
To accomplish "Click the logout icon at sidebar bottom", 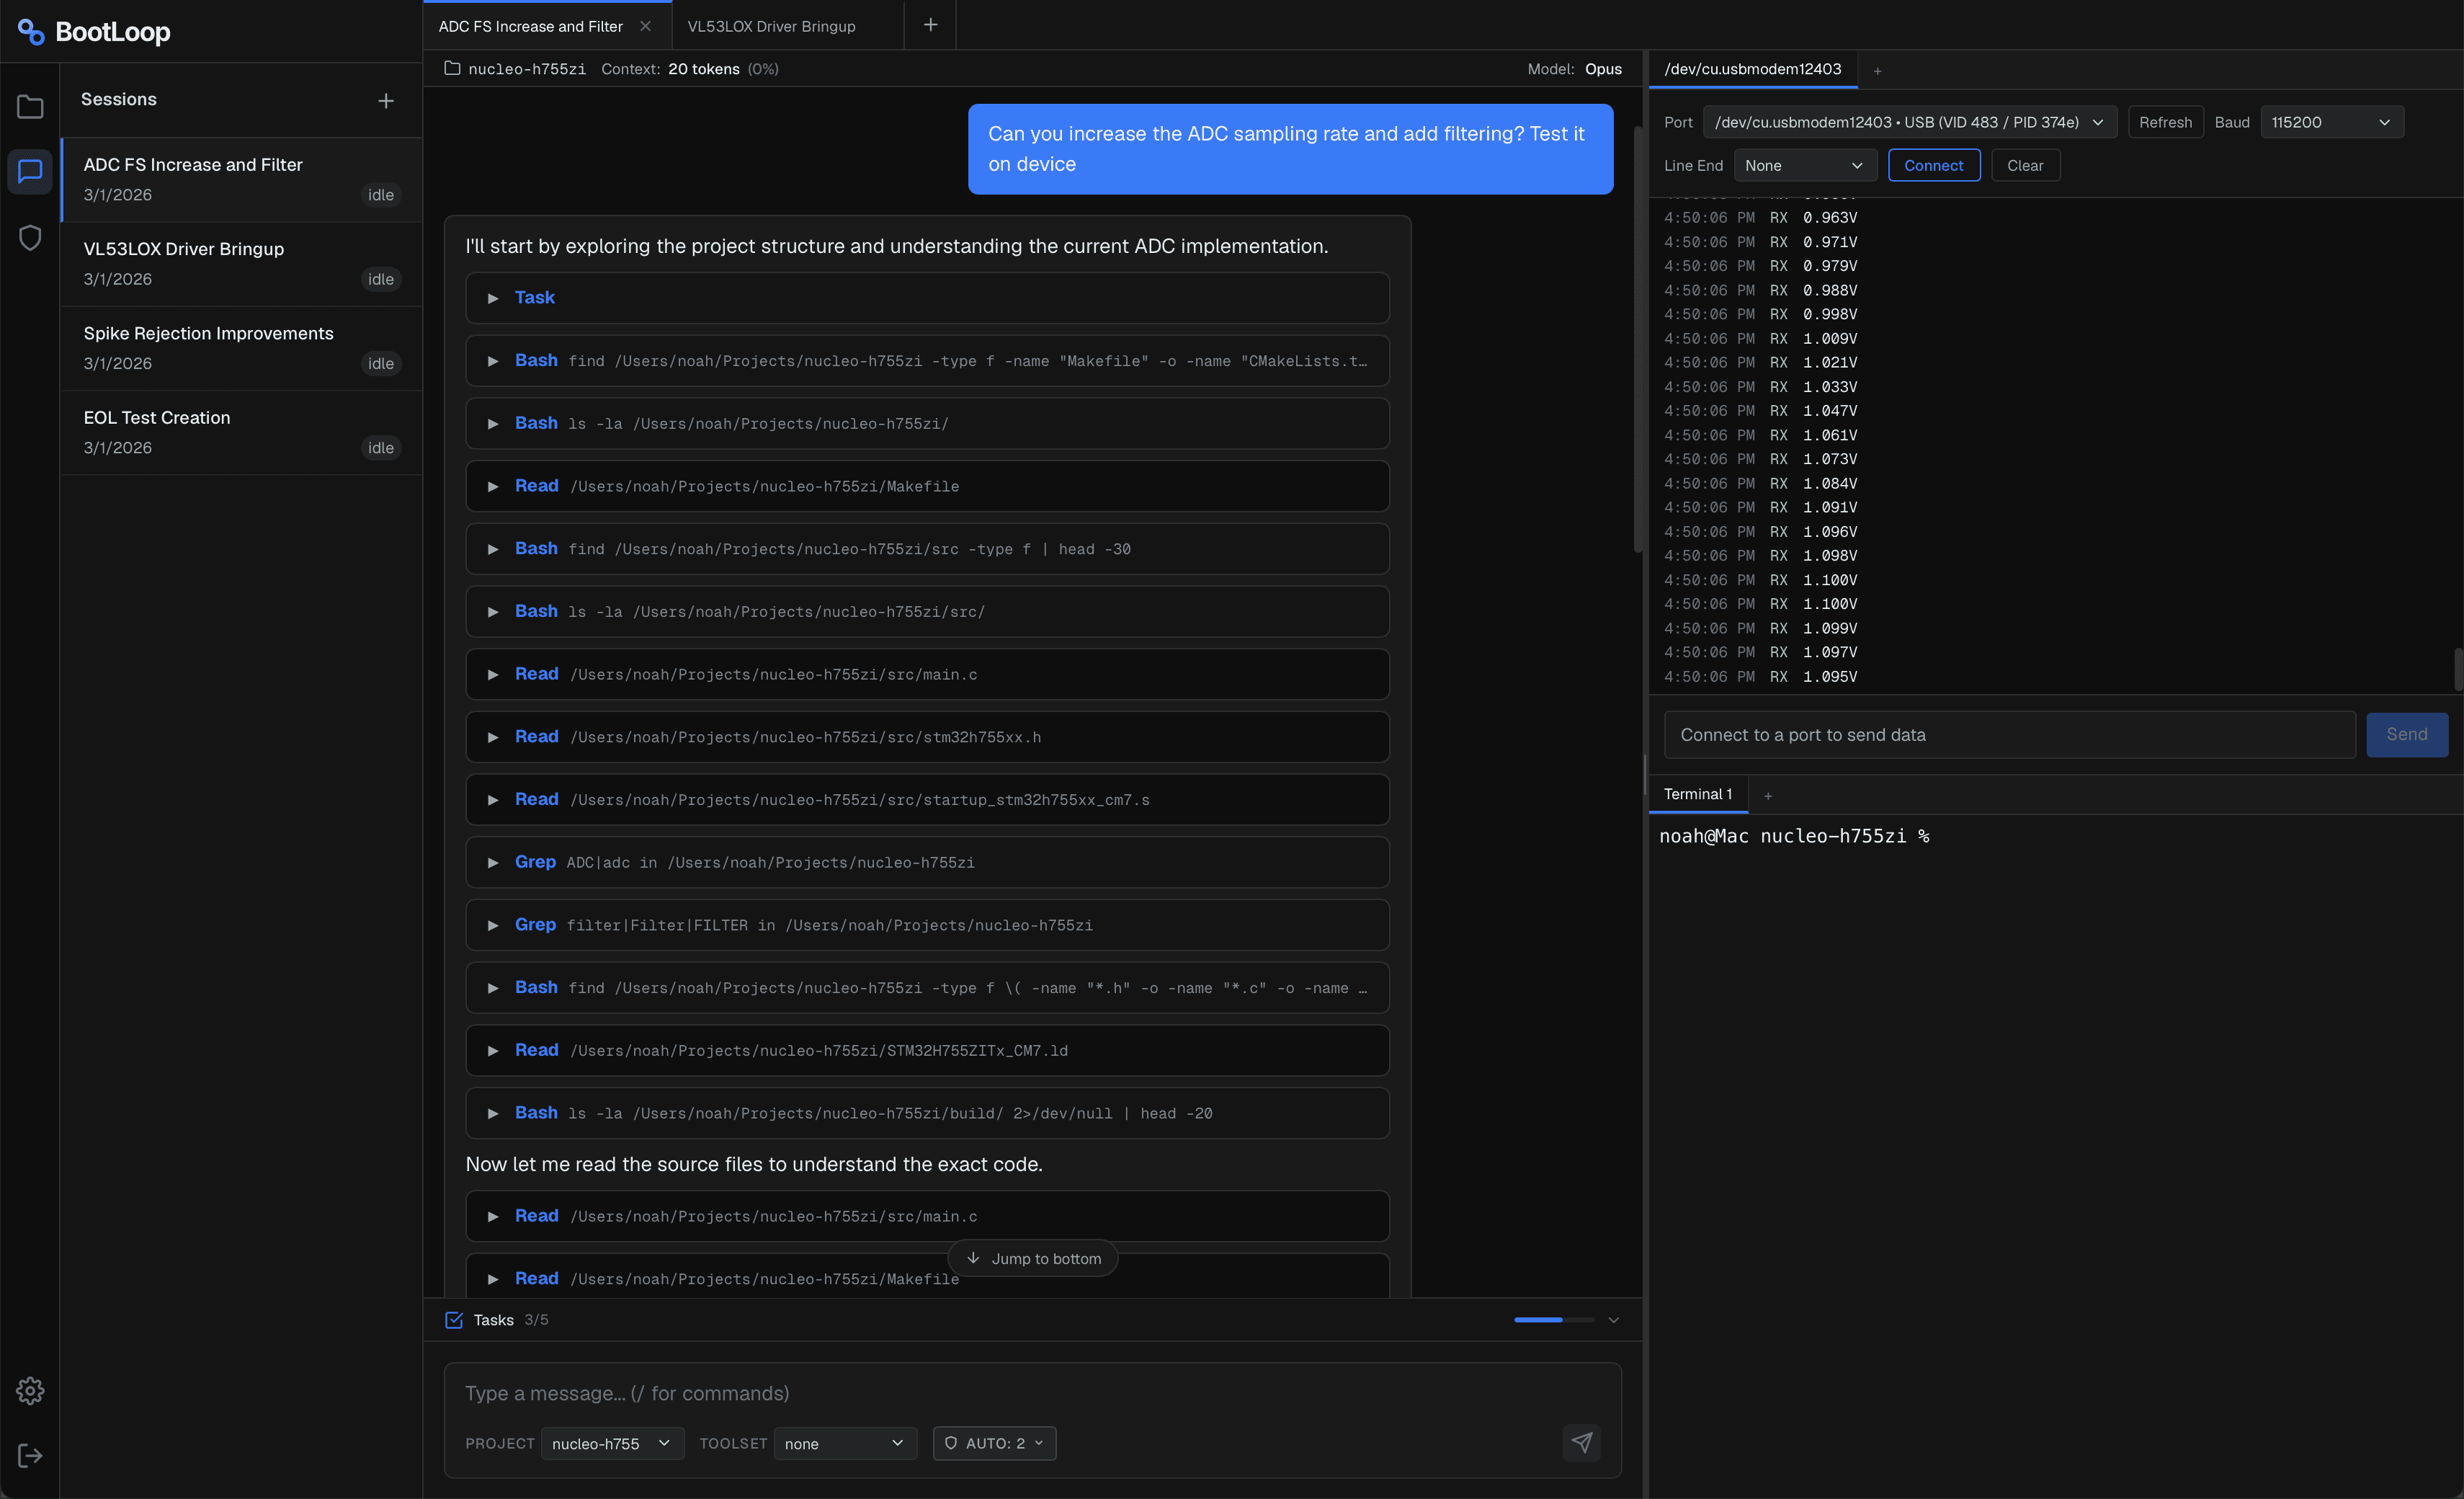I will [x=30, y=1455].
